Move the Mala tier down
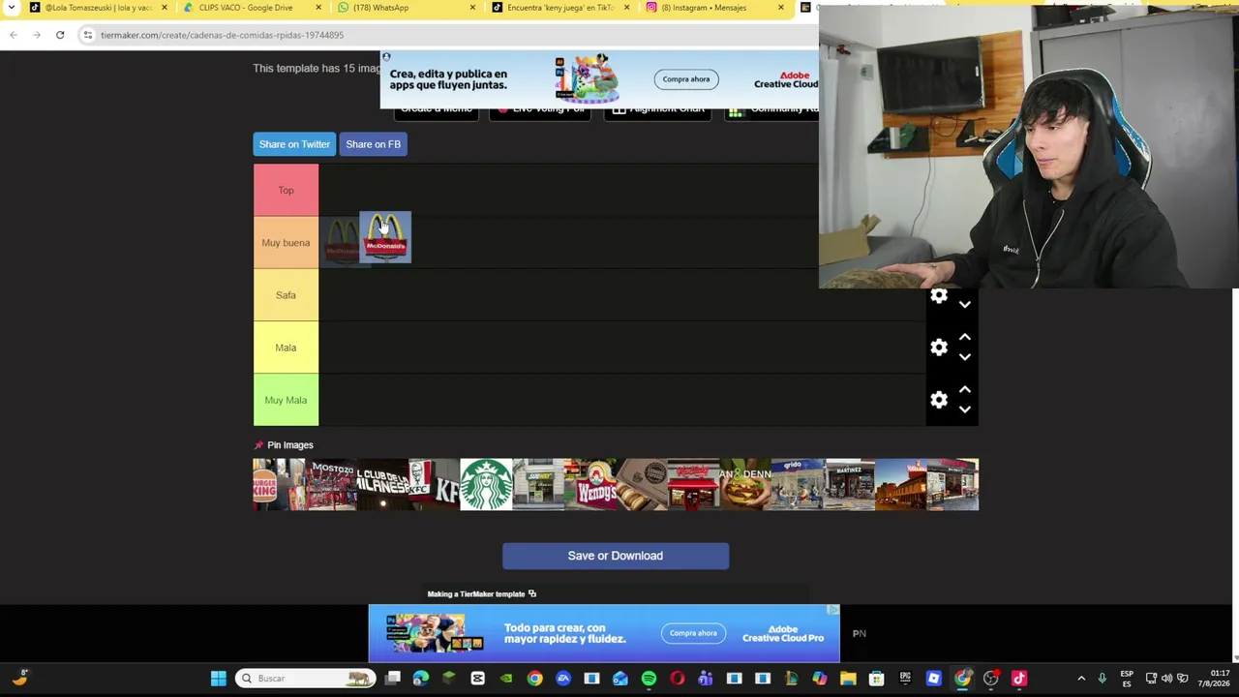 [x=964, y=357]
